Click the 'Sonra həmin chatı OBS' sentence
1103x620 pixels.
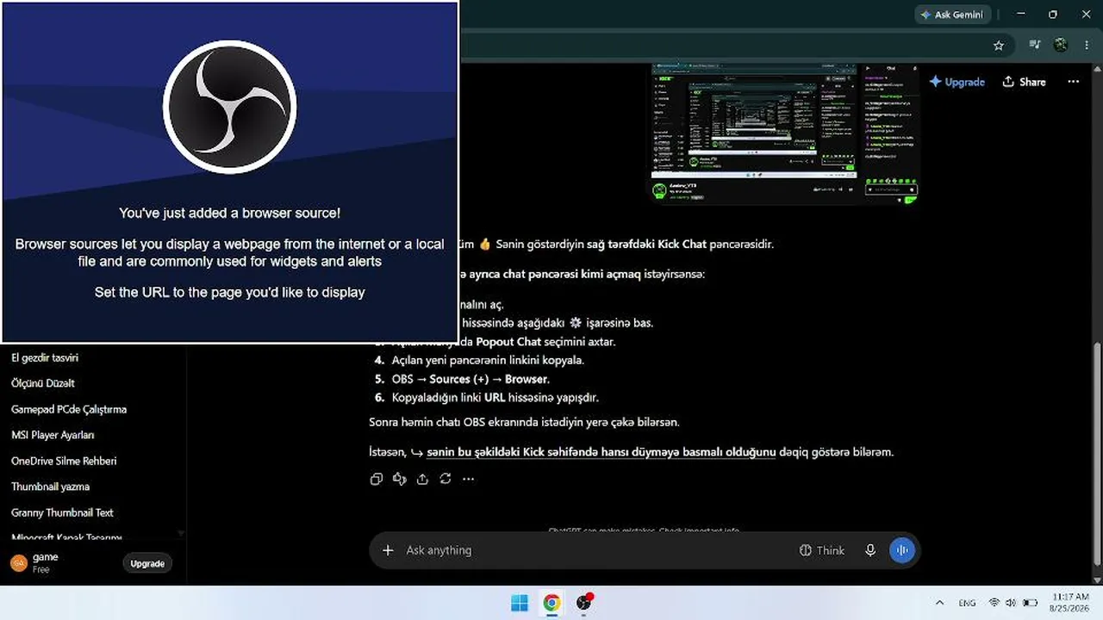pos(524,422)
